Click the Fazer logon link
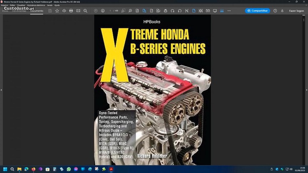This screenshot has height=173, width=308. coord(297,11)
